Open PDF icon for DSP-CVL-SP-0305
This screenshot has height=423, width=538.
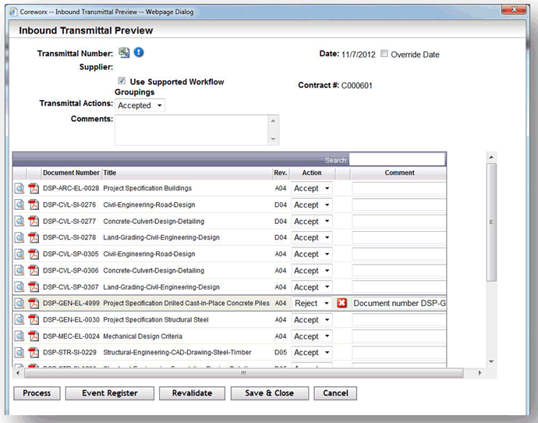pos(34,254)
